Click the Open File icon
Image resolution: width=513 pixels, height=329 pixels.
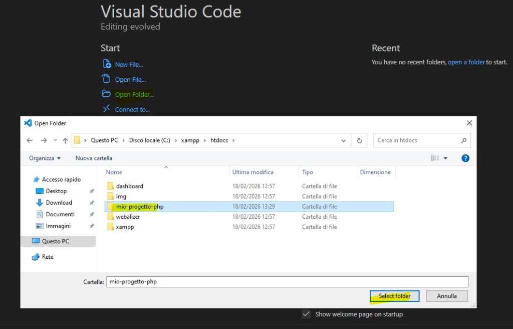(x=106, y=79)
